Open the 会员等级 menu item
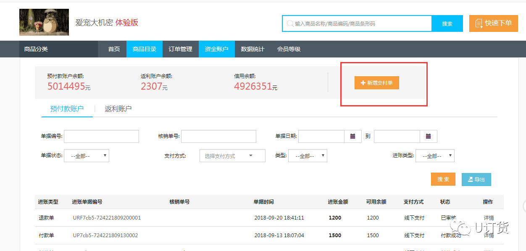This screenshot has height=251, width=526. coord(289,49)
